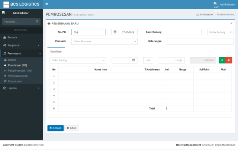Click the Pemrosesan breadcrumb link

pos(206,14)
